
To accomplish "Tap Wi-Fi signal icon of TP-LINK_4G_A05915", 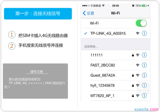I will [x=138, y=33].
